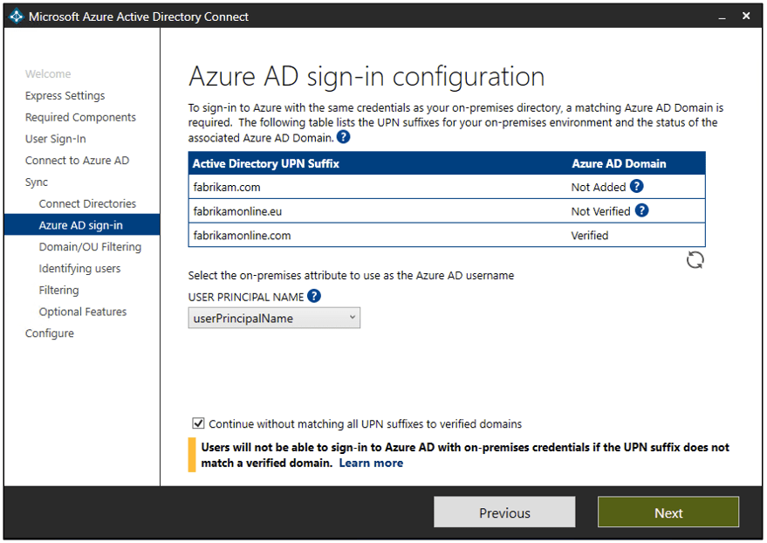The height and width of the screenshot is (543, 767).
Task: Select Domain/OU Filtering step
Action: pos(90,247)
